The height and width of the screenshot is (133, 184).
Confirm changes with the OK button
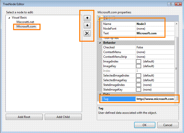pyautogui.click(x=145, y=125)
